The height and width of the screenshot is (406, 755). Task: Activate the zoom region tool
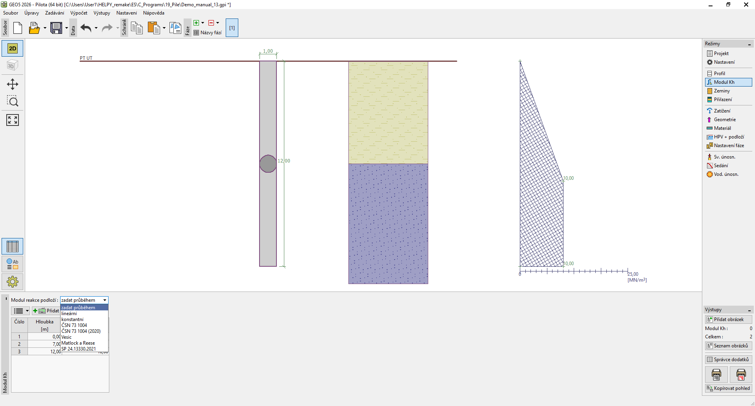(13, 101)
